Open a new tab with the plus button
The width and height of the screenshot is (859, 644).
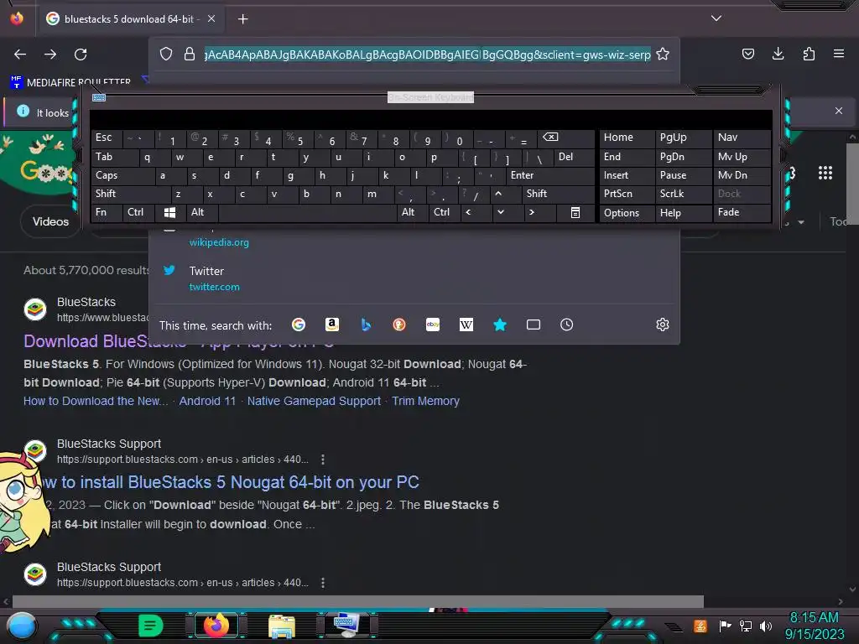[x=243, y=19]
